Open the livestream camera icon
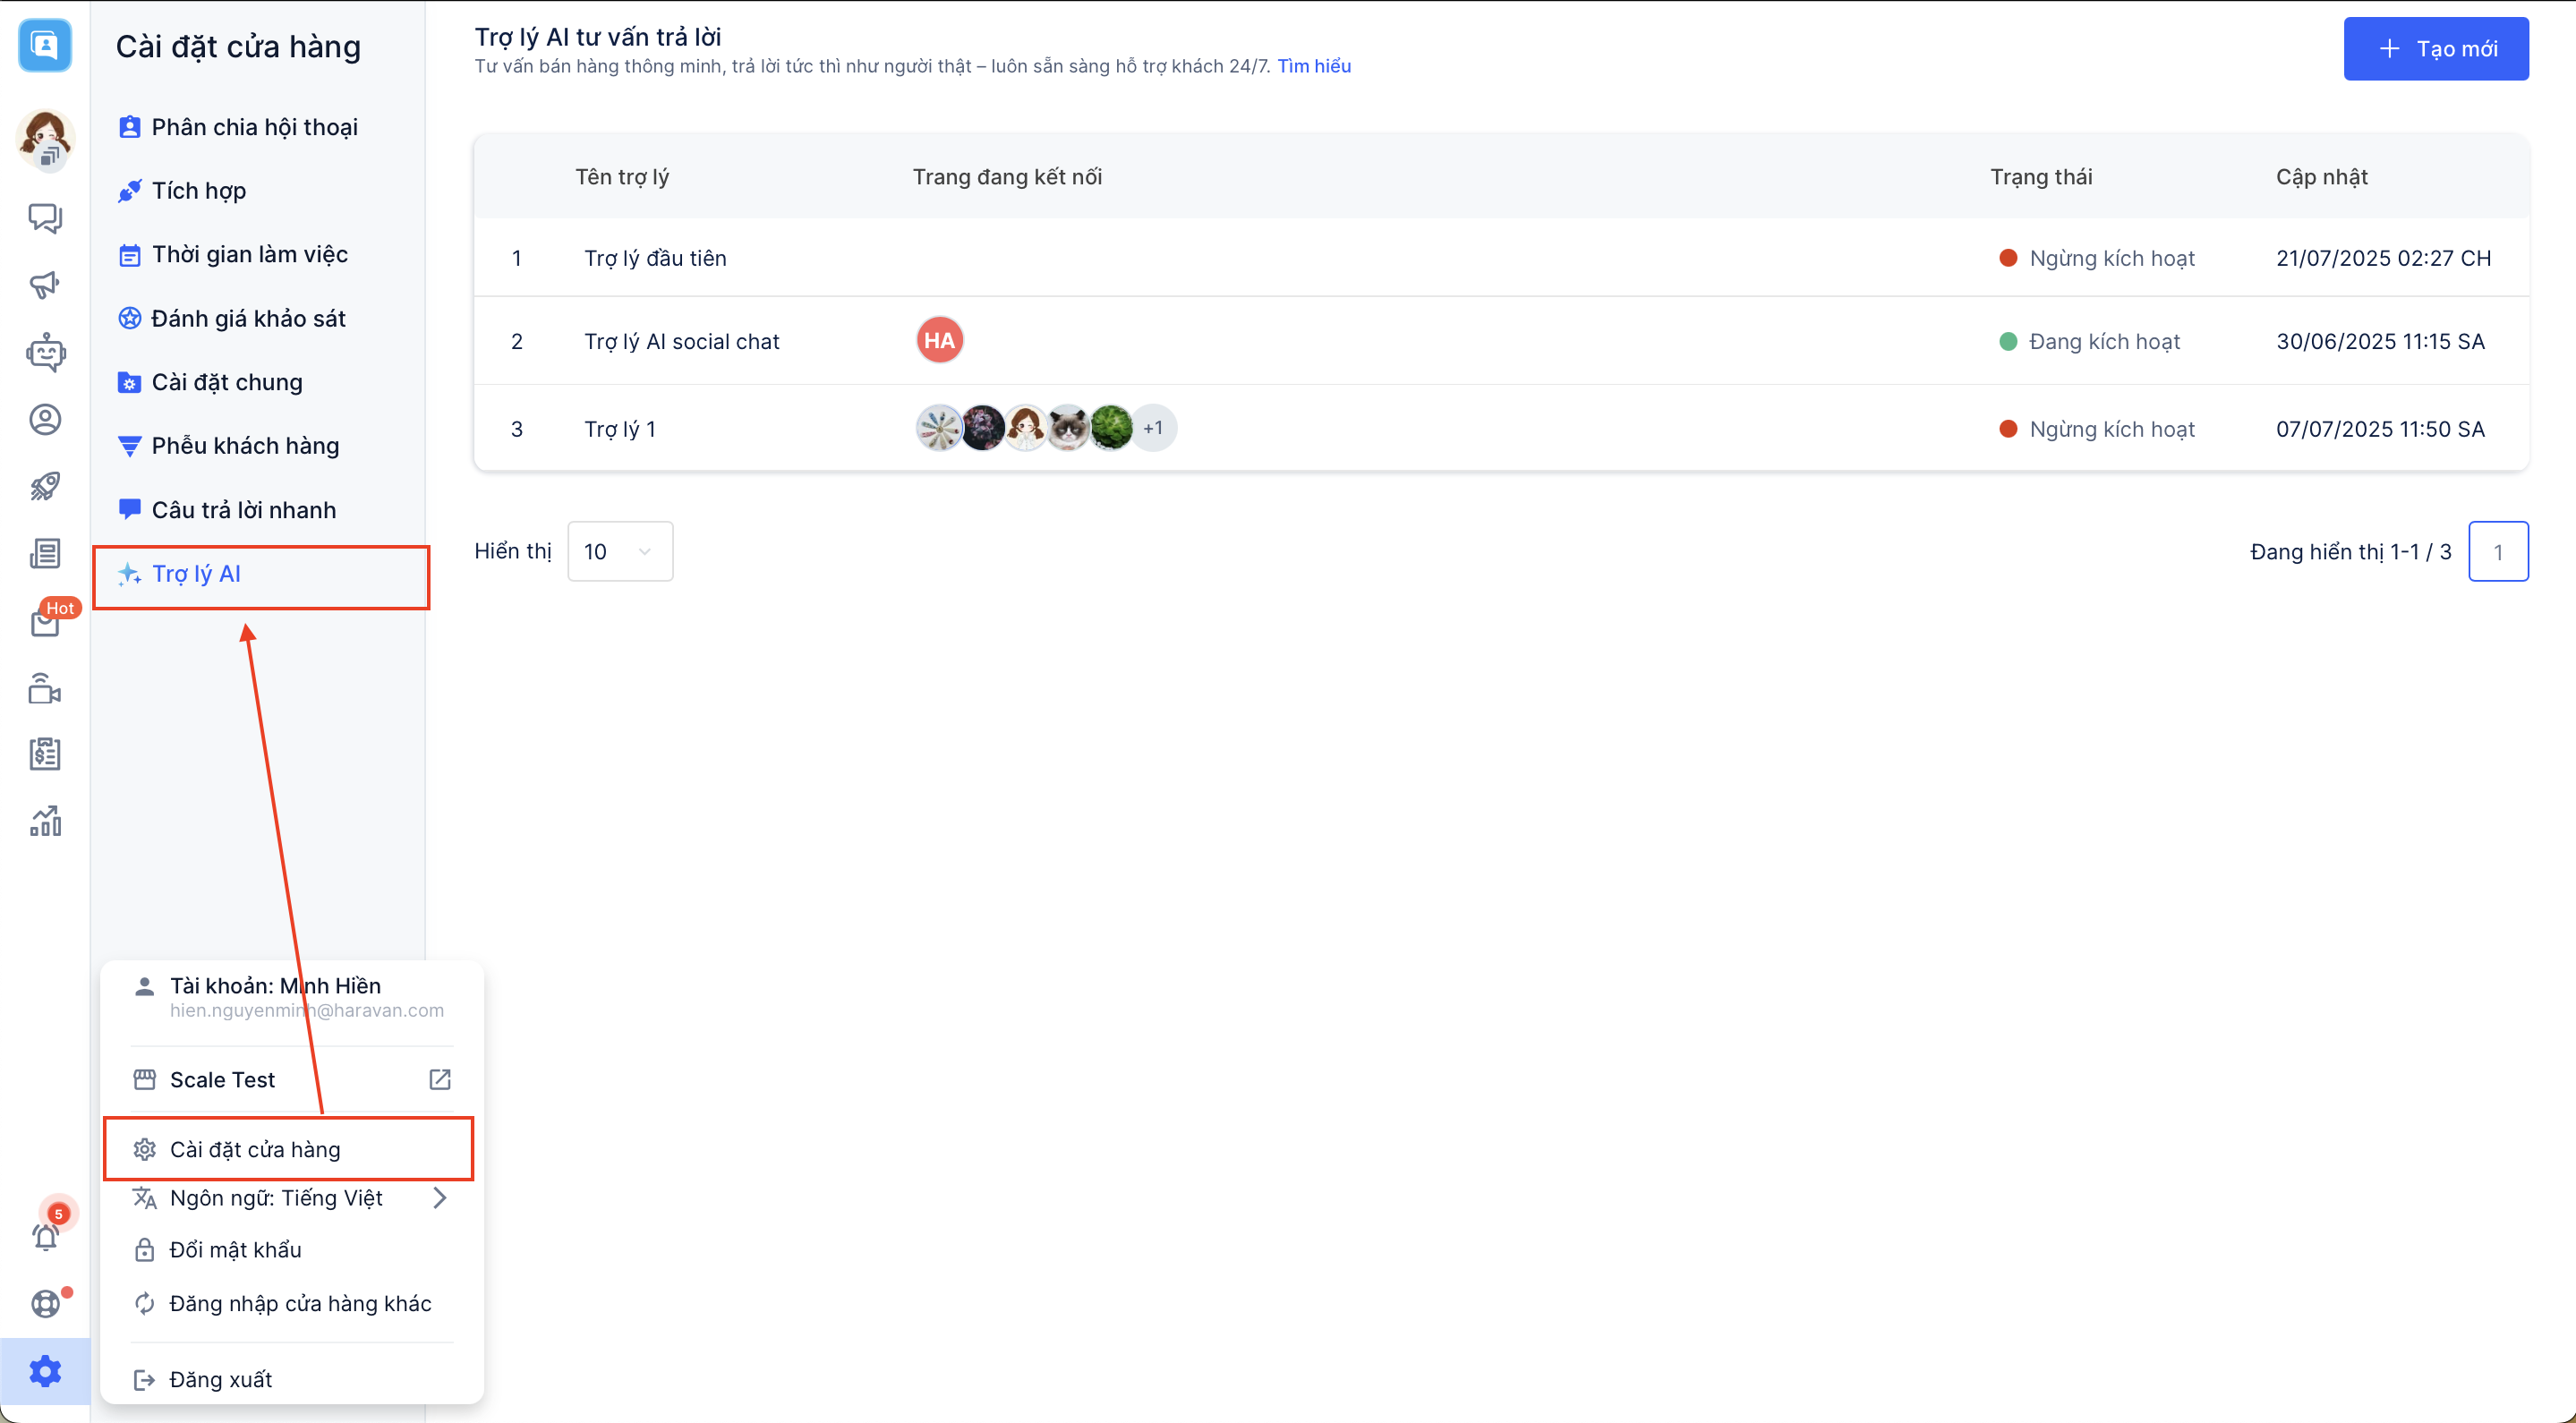This screenshot has width=2576, height=1423. [x=45, y=689]
